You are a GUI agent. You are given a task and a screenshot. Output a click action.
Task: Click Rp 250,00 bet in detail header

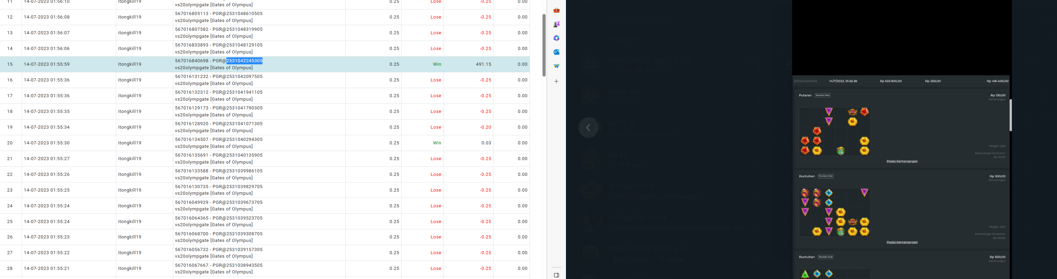tap(933, 81)
